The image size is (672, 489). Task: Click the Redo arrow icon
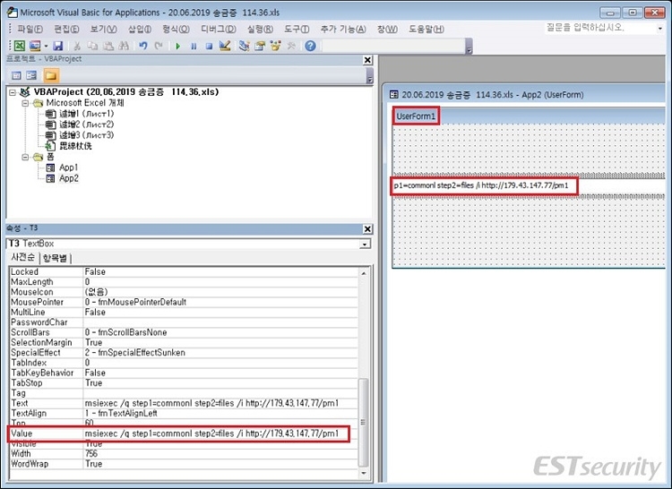[x=159, y=46]
